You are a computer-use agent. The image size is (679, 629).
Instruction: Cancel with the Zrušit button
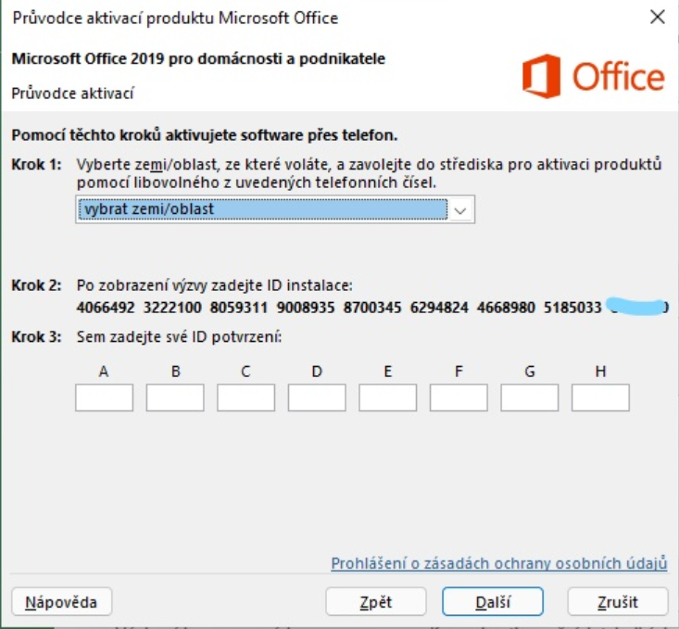pos(618,602)
